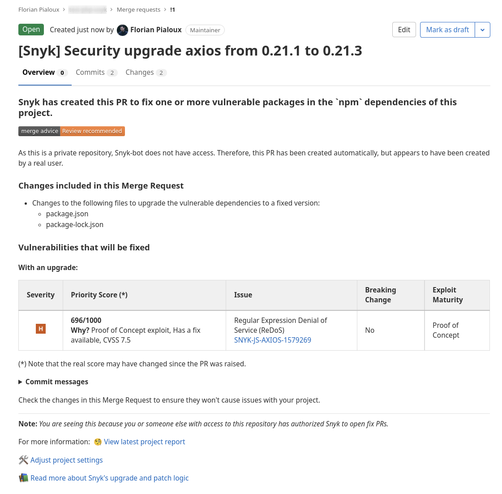
Task: Click the merge advice badge
Action: pyautogui.click(x=39, y=131)
